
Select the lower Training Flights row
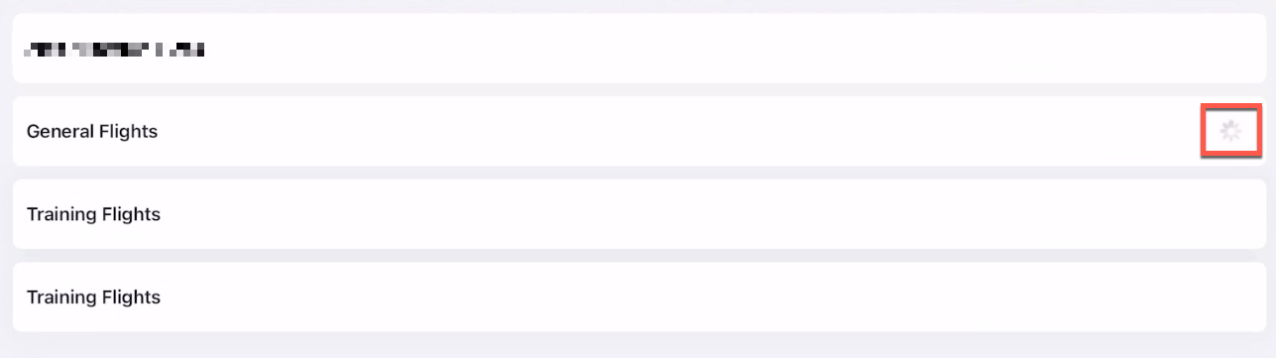638,297
